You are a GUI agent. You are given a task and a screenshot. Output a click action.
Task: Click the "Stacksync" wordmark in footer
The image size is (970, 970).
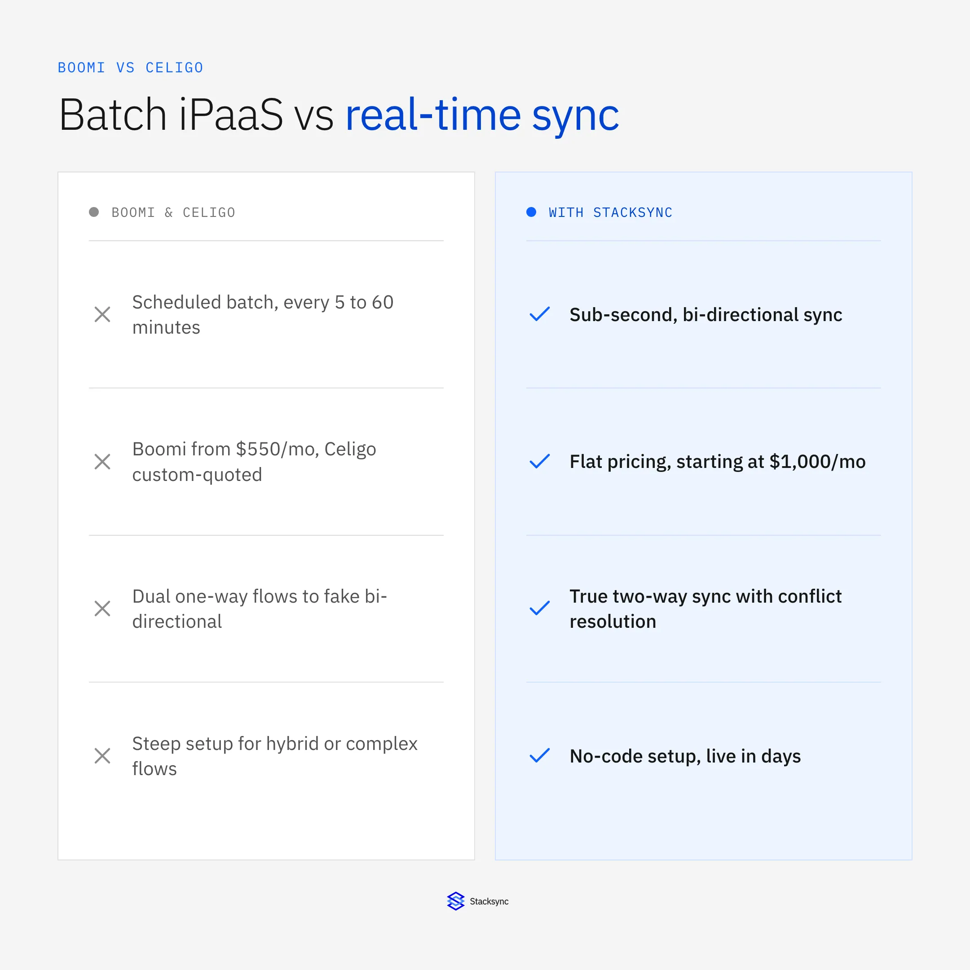[489, 902]
